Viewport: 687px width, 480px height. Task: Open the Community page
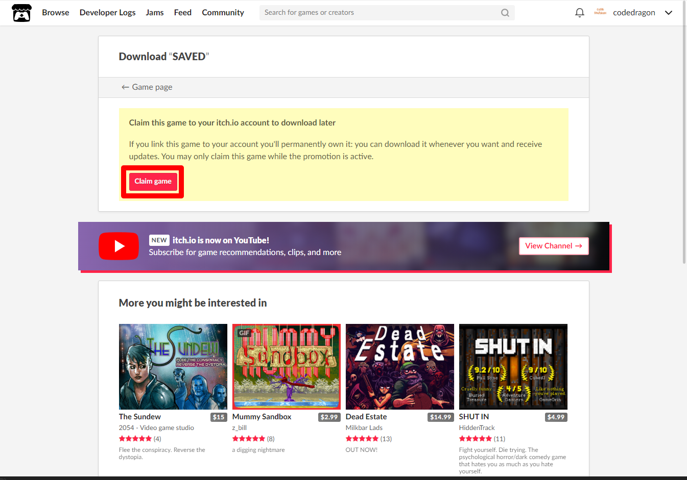click(223, 13)
